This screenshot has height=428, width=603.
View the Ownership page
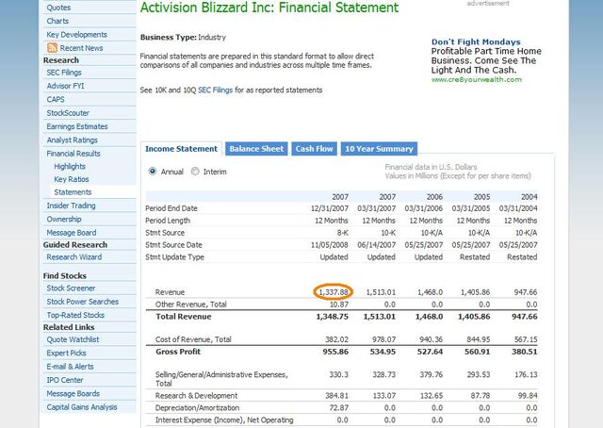pyautogui.click(x=64, y=219)
